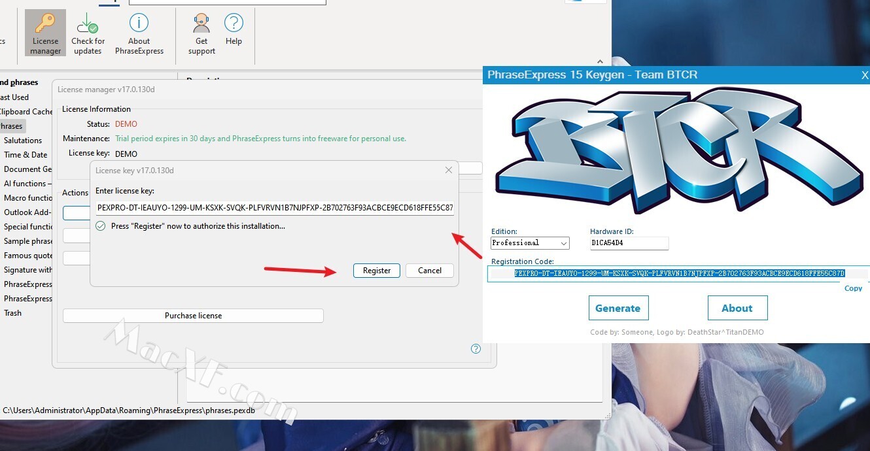Click the Register button
Viewport: 870px width, 451px height.
pos(377,270)
